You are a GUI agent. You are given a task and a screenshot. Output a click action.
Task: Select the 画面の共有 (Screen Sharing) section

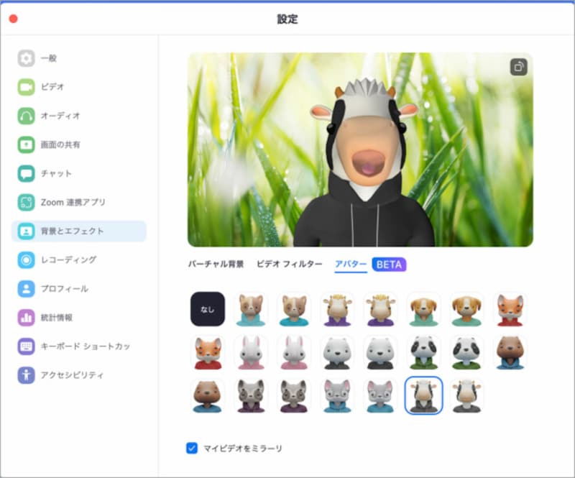tap(62, 144)
